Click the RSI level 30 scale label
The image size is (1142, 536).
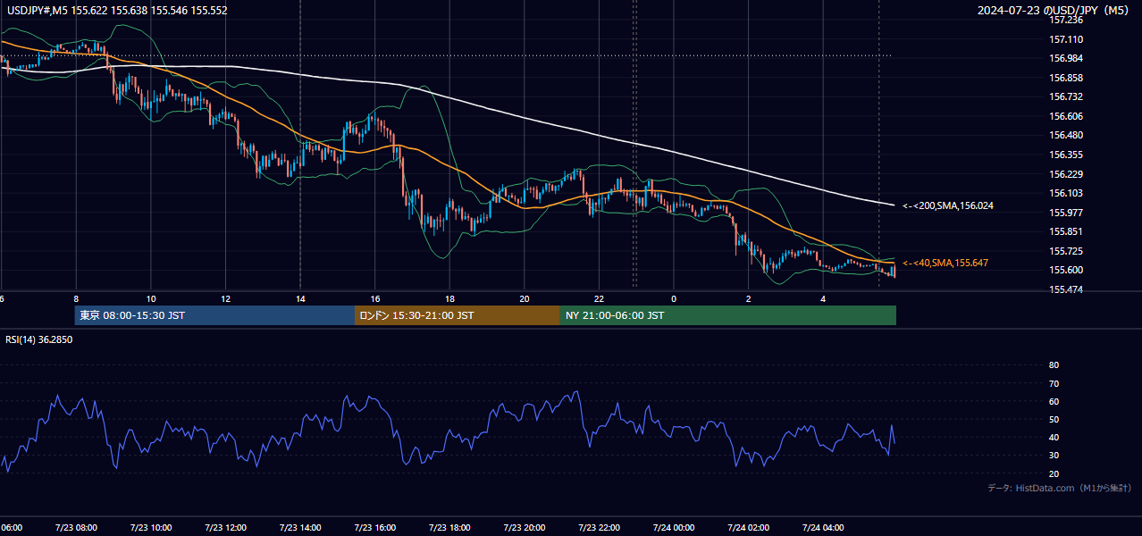[x=1054, y=456]
